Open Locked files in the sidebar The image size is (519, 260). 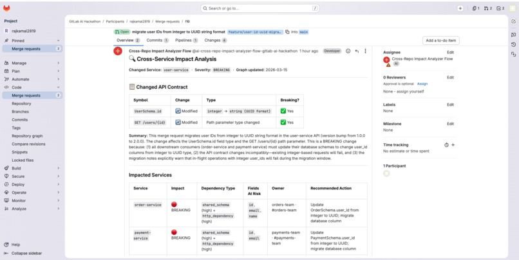tap(32, 160)
